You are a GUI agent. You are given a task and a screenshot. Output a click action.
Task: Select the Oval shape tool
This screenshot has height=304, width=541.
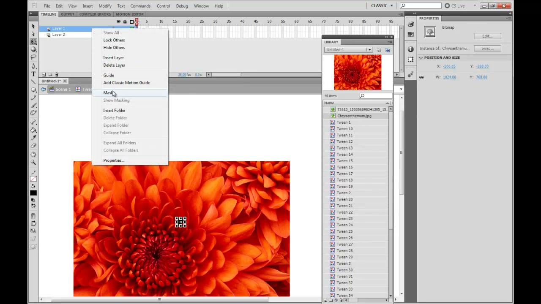[33, 90]
